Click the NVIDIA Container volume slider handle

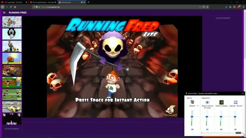(x=221, y=117)
